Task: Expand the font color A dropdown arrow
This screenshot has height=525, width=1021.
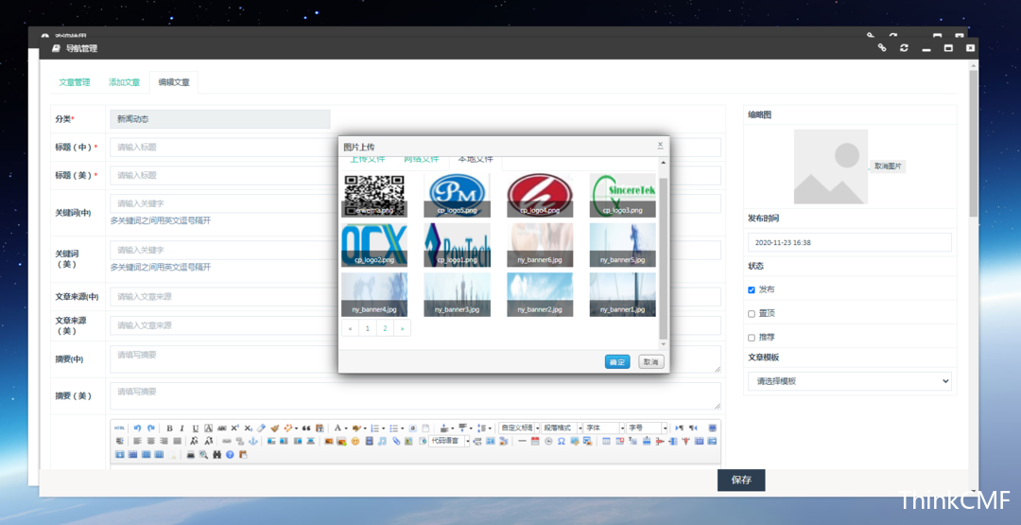Action: 346,429
